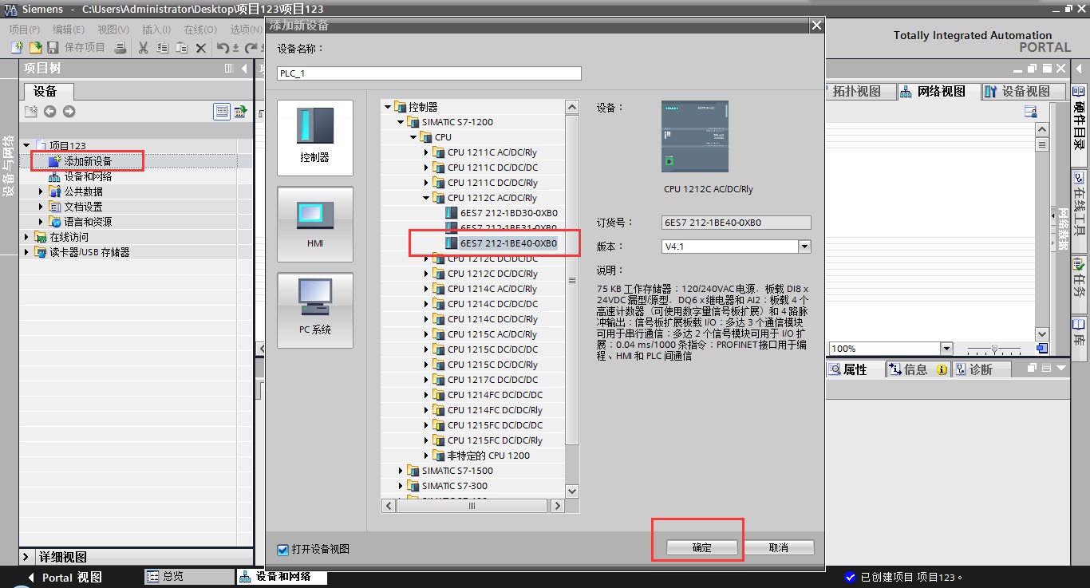Viewport: 1090px width, 588px height.
Task: Adjust the network view zoom slider
Action: point(994,349)
